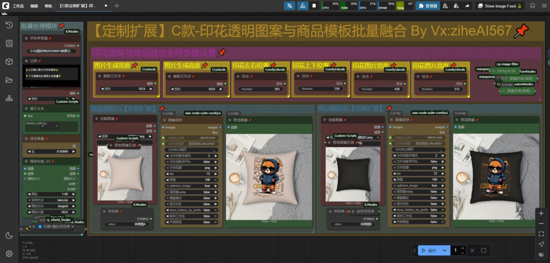550x263 pixels.
Task: Open the queue history sidebar panel
Action: coord(9,25)
